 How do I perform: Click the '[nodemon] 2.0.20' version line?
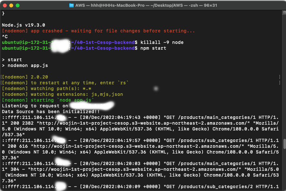coord(25,77)
